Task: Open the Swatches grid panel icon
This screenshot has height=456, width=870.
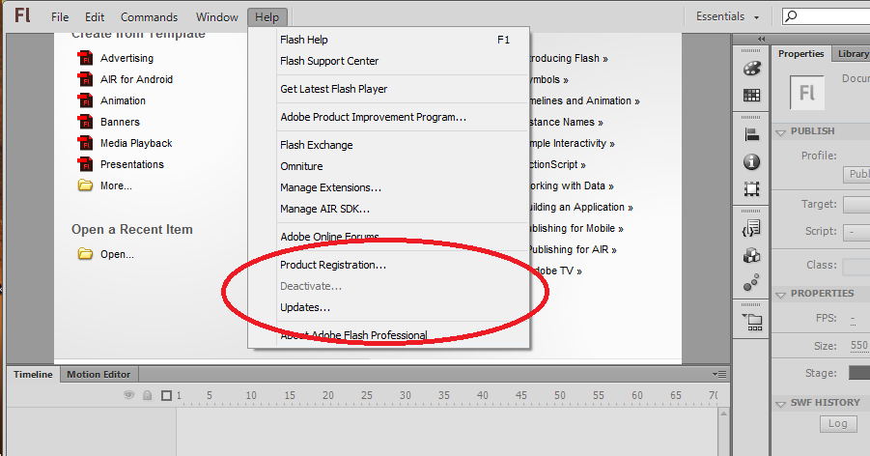Action: pyautogui.click(x=752, y=96)
